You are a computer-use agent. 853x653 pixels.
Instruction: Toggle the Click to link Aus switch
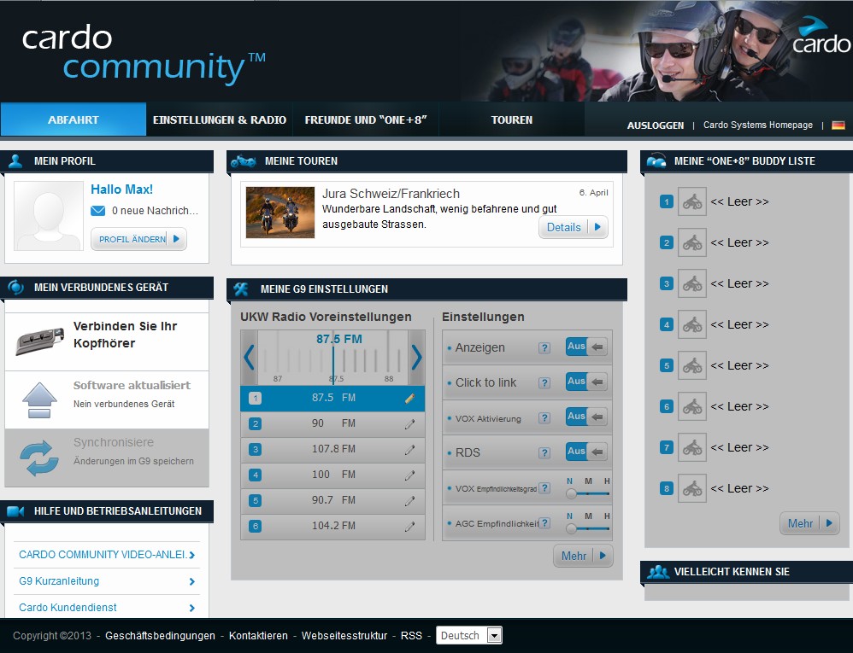[x=586, y=382]
